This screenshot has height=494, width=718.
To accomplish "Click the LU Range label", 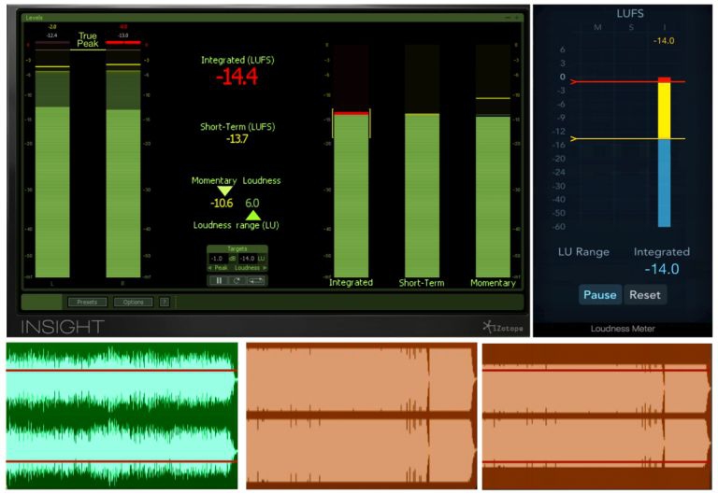I will (x=583, y=252).
